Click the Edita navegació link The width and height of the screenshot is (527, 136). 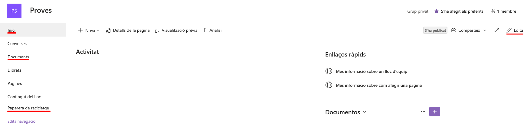21,121
